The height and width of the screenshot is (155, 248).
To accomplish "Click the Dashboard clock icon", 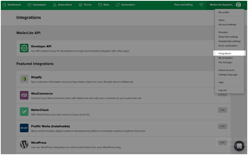I will (4, 5).
